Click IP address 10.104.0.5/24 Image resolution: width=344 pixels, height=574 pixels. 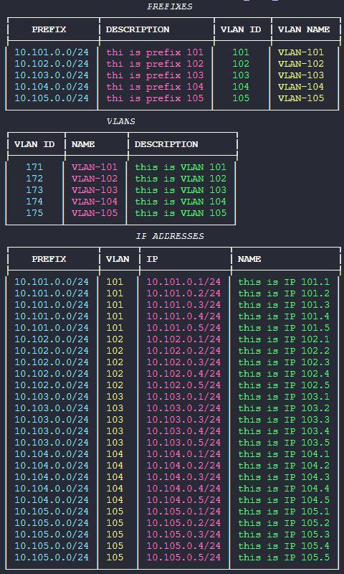(x=183, y=499)
